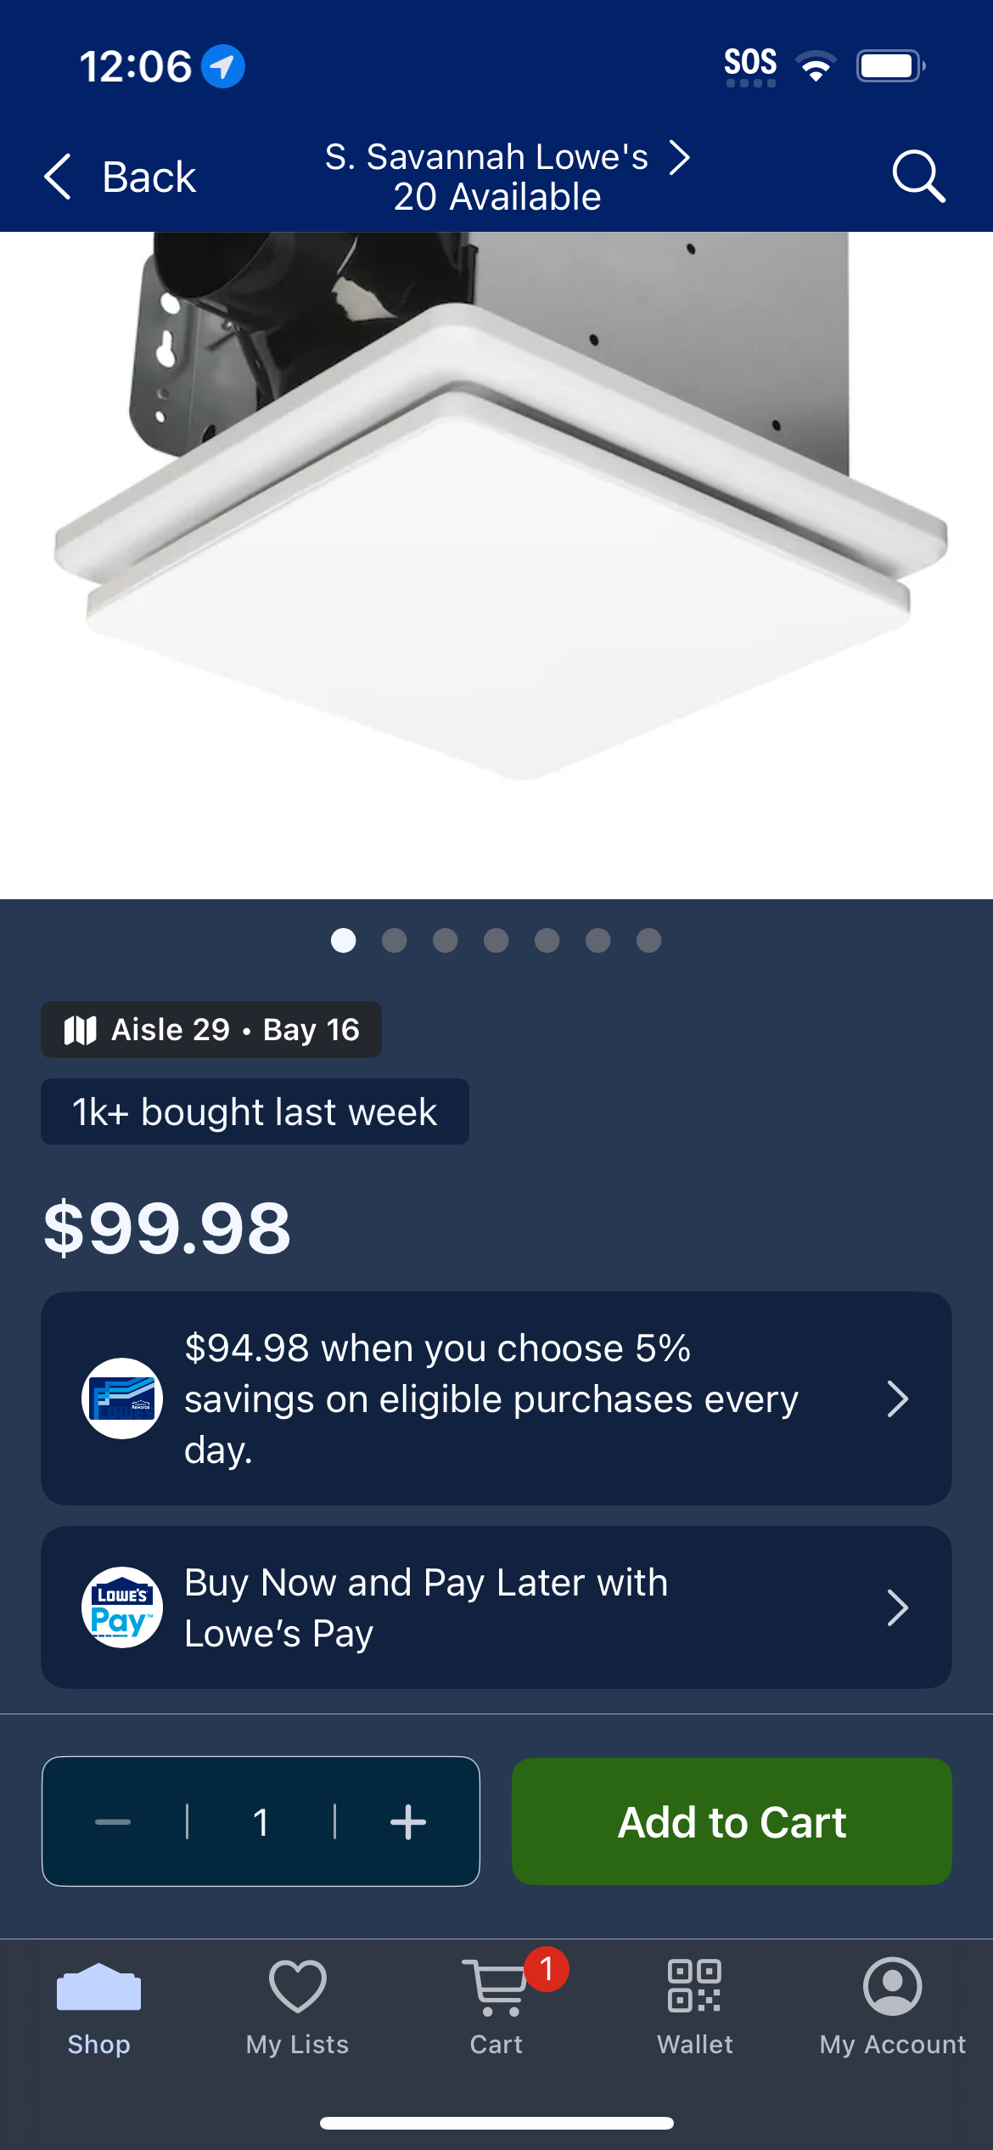Select the fourth image page dot
The height and width of the screenshot is (2150, 993).
(x=496, y=941)
